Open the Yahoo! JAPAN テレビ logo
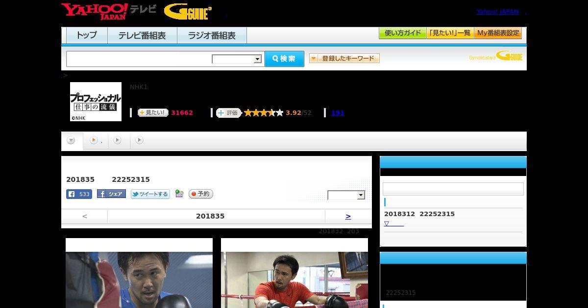The width and height of the screenshot is (588, 308). pyautogui.click(x=109, y=11)
